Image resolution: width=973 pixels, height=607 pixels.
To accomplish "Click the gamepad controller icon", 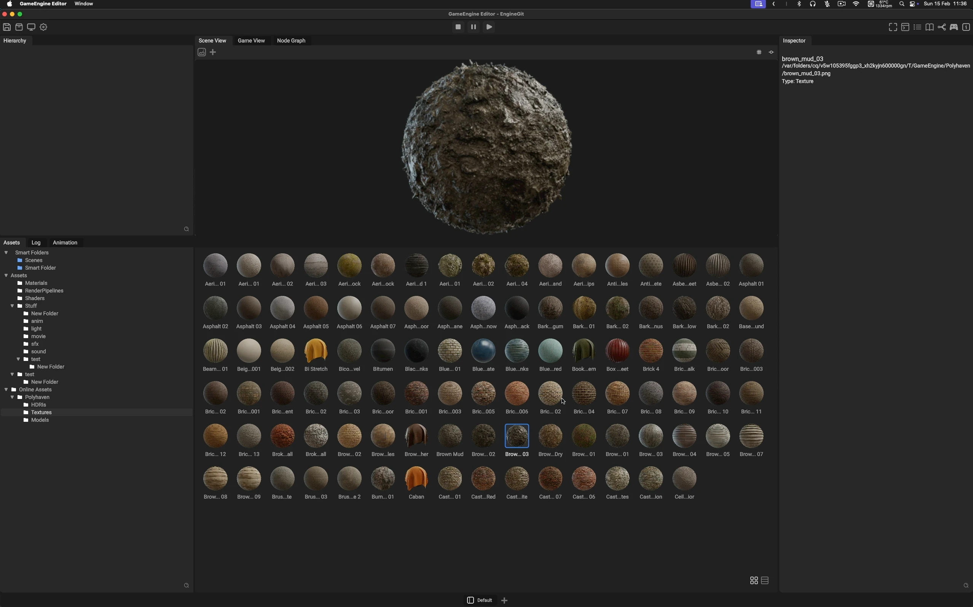I will pos(954,27).
